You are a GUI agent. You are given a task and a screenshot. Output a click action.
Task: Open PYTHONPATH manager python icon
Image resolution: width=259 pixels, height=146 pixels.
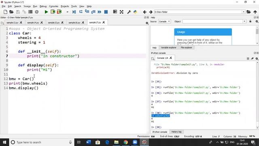135,12
